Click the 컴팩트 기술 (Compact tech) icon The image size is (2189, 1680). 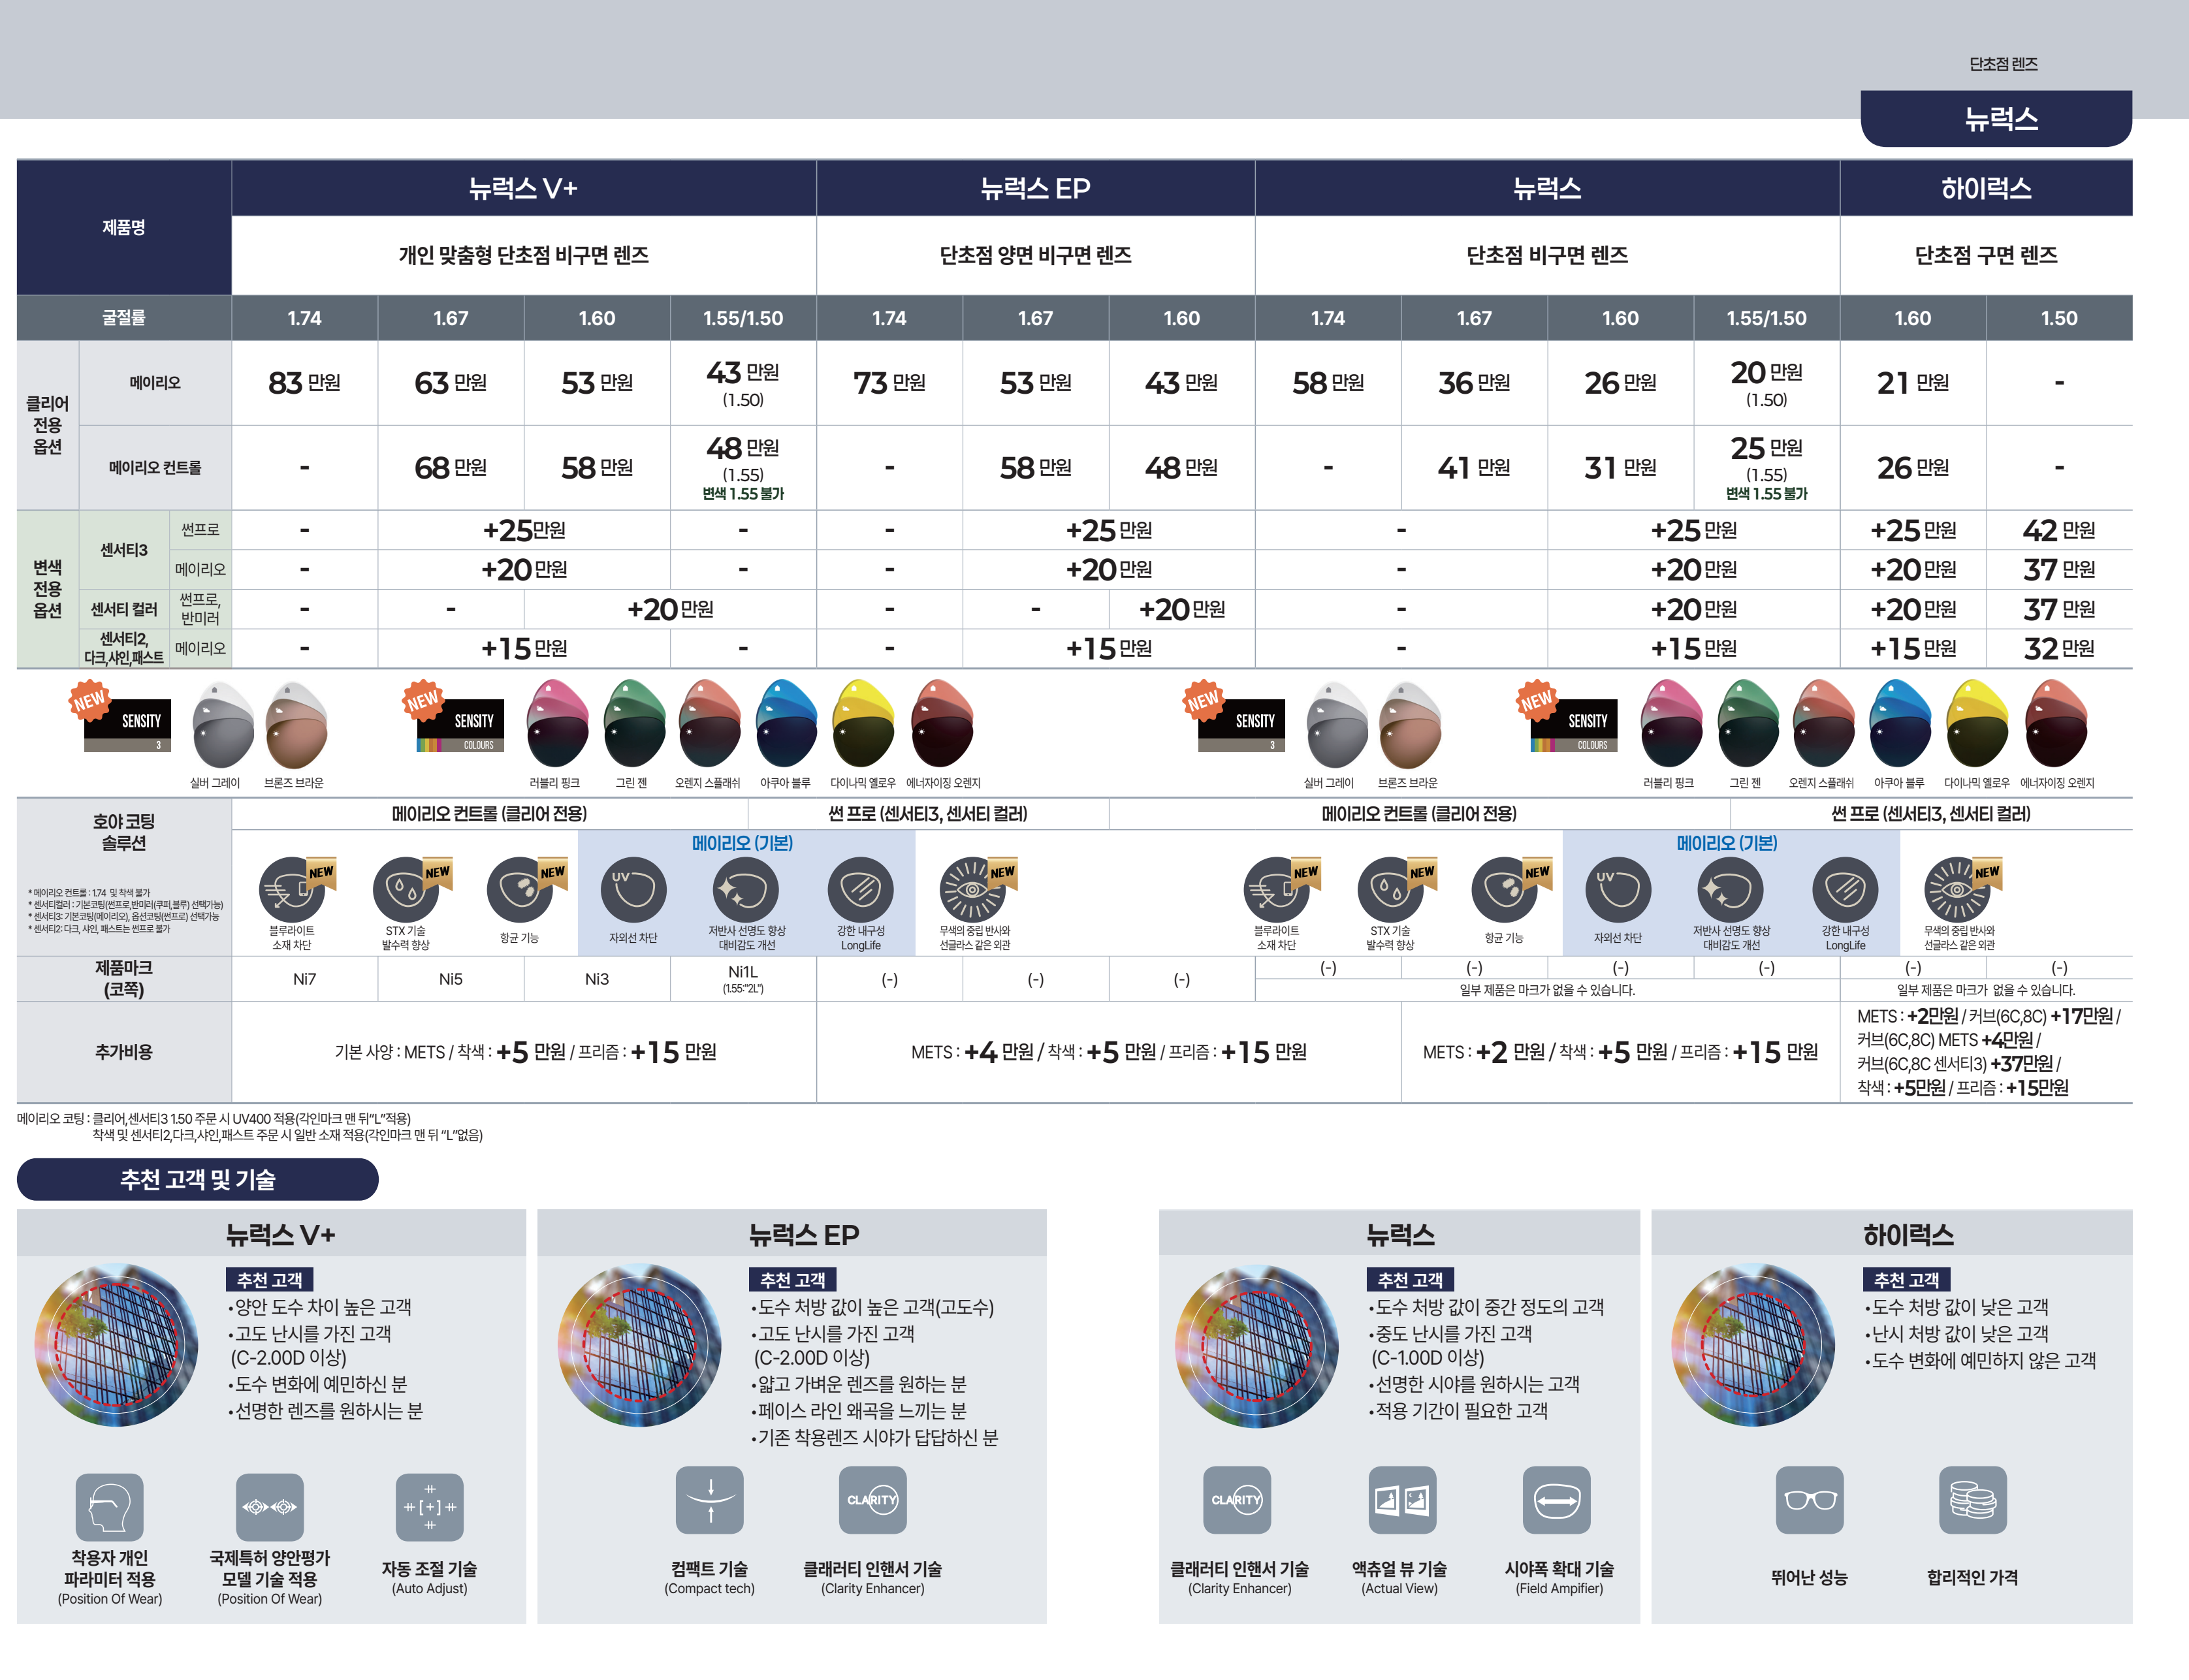pyautogui.click(x=710, y=1500)
